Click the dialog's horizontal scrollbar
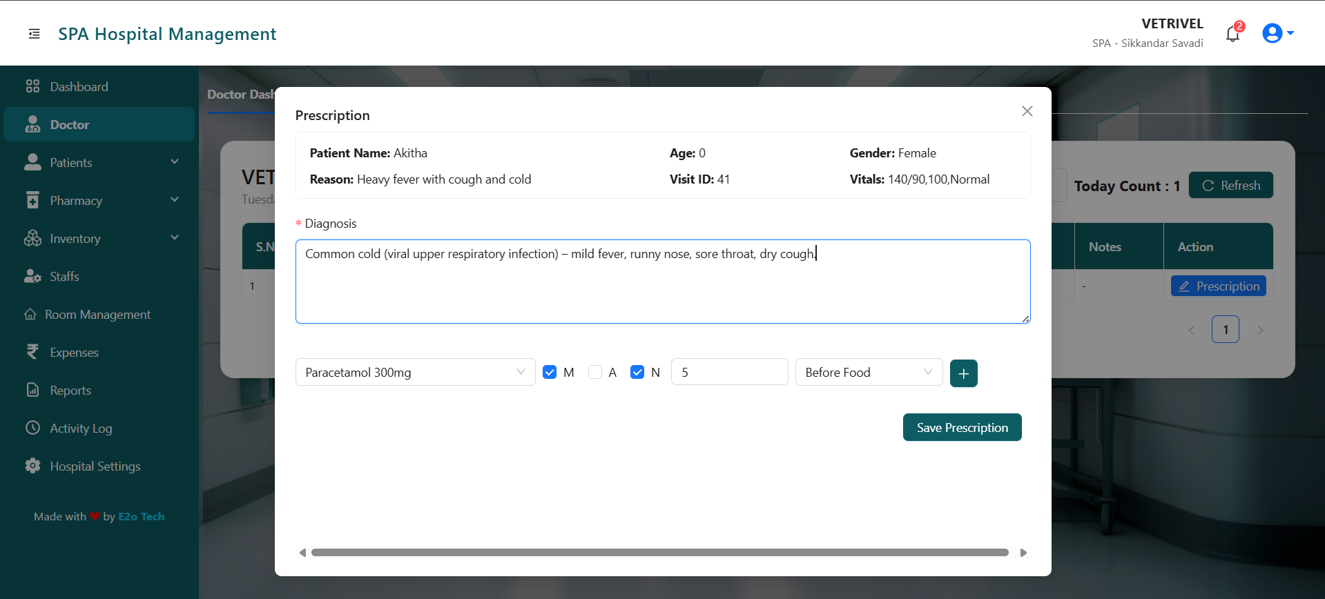The width and height of the screenshot is (1325, 599). [x=659, y=552]
